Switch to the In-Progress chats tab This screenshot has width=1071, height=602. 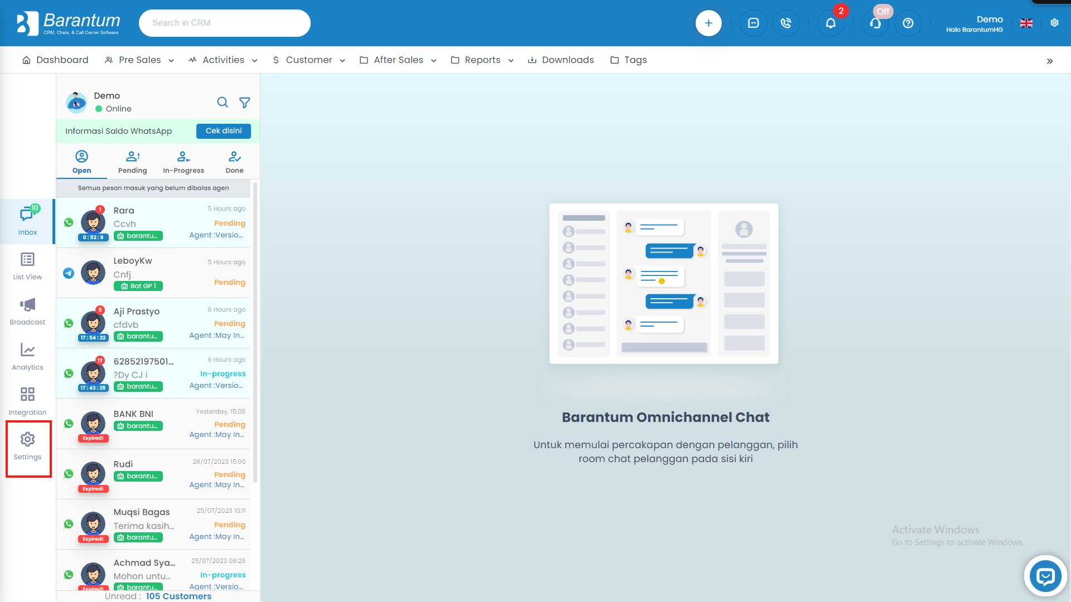184,162
